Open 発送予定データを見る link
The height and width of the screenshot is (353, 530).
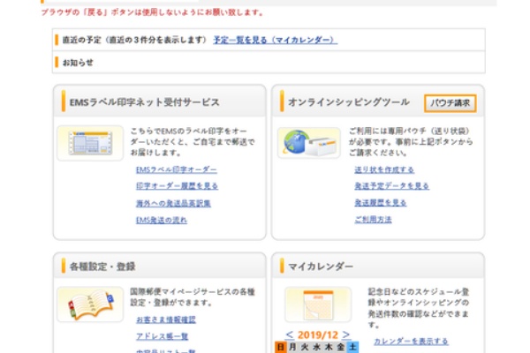pyautogui.click(x=391, y=186)
